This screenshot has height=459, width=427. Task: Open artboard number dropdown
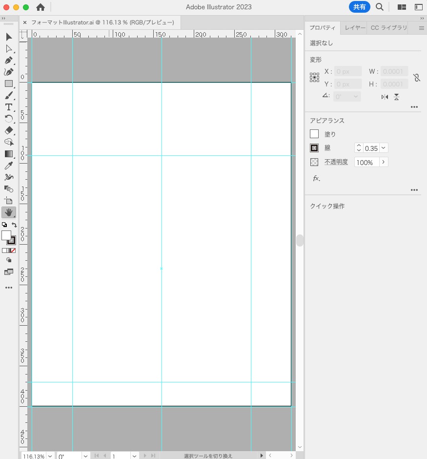(134, 456)
